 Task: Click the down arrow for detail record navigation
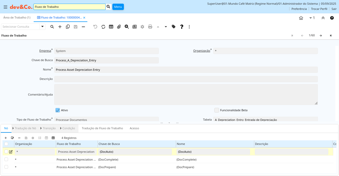[166, 27]
